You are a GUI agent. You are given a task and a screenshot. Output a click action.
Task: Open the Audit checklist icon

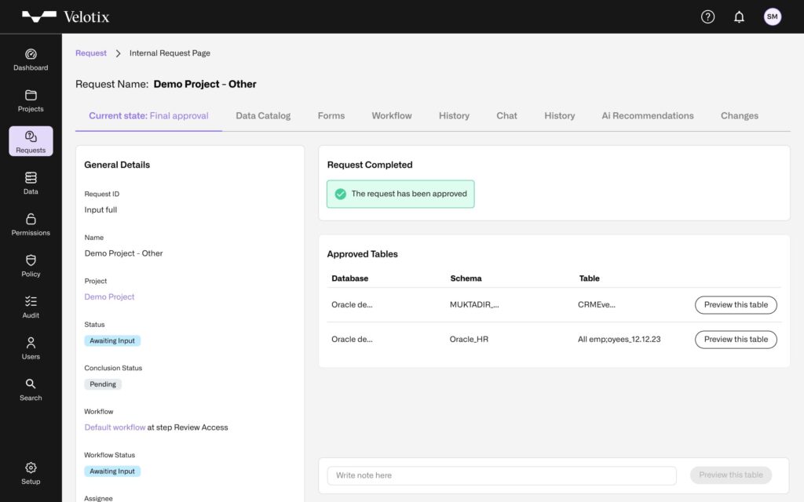[x=31, y=301]
